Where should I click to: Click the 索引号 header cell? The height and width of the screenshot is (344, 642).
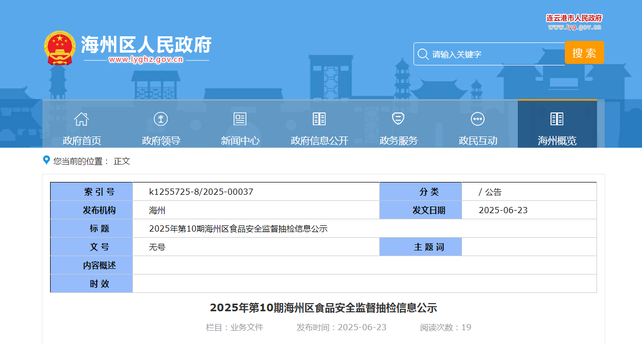coord(91,192)
